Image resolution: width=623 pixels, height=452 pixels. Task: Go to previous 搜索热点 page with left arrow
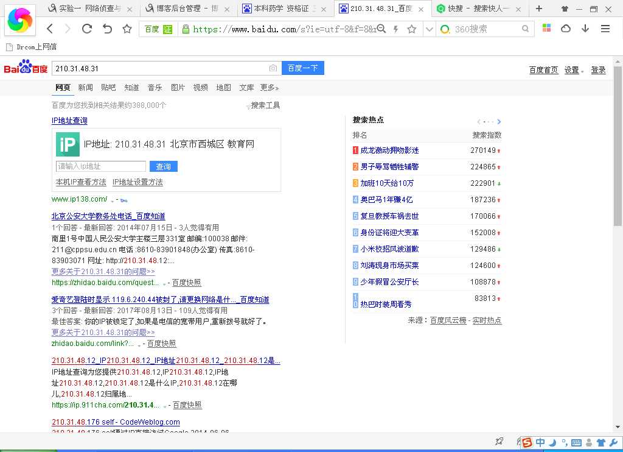pyautogui.click(x=479, y=122)
